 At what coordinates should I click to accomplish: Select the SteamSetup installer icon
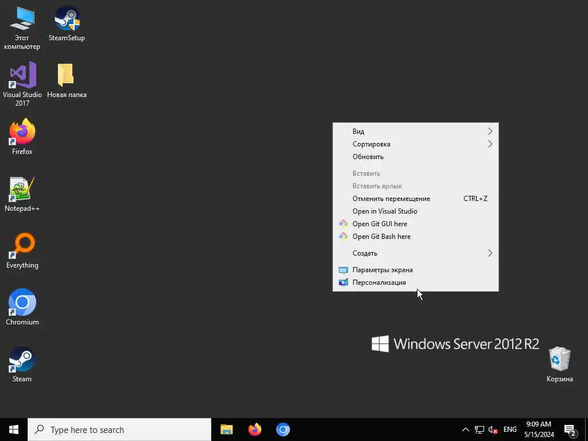point(67,24)
